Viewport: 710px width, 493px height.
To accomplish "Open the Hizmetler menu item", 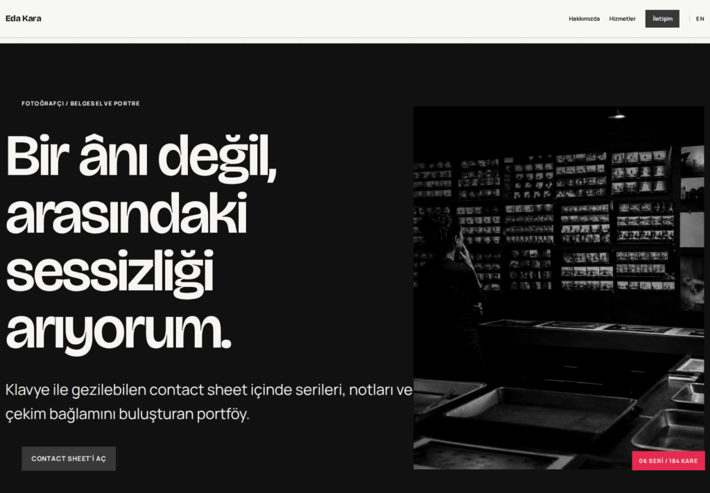I will click(622, 19).
